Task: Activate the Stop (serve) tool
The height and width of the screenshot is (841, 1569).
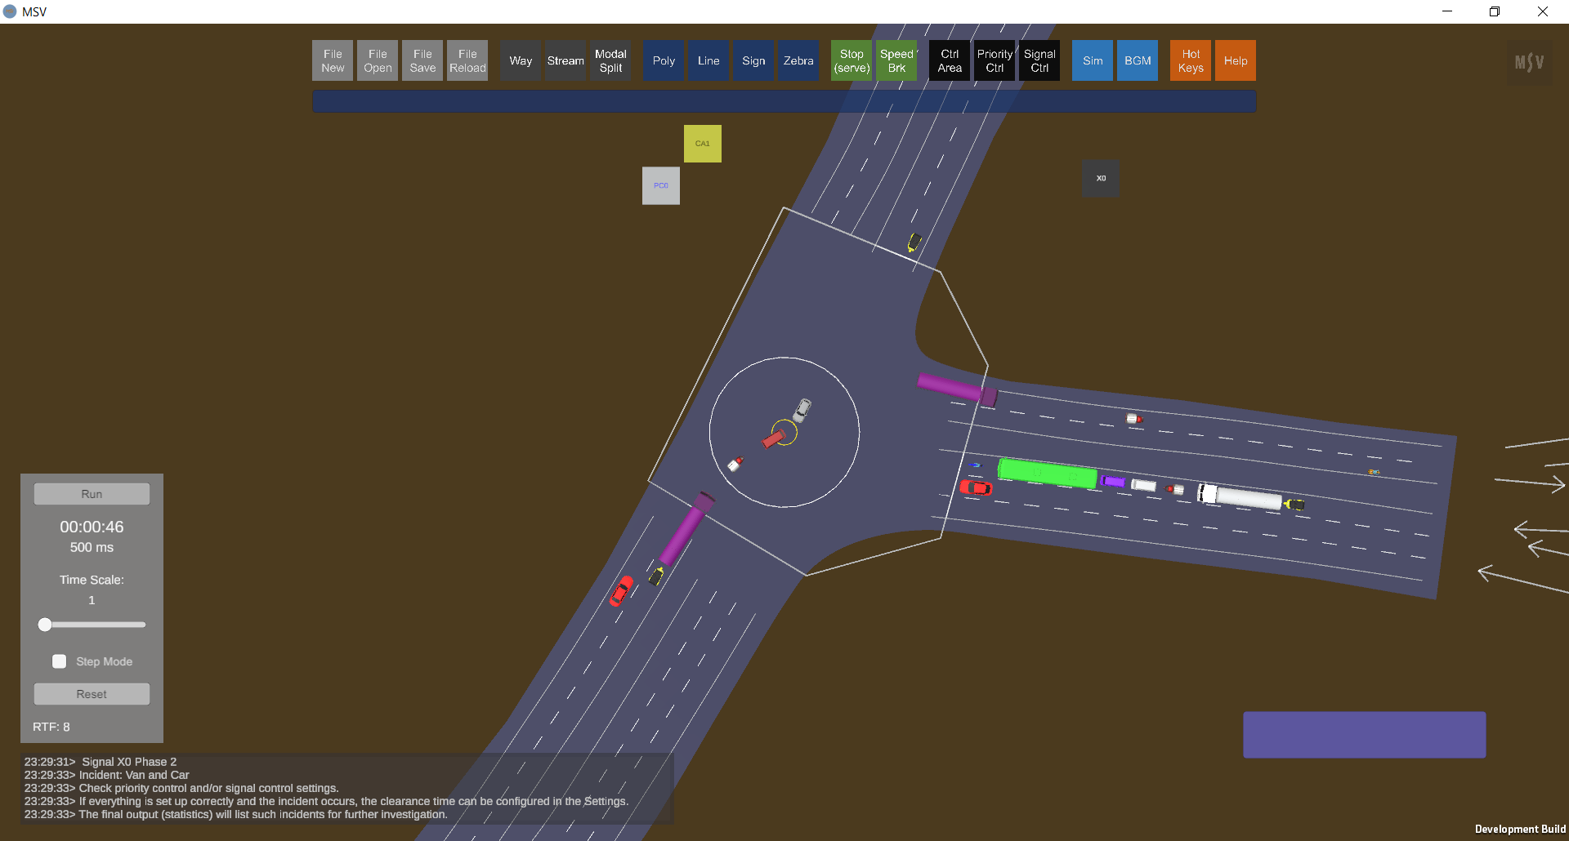Action: click(852, 61)
